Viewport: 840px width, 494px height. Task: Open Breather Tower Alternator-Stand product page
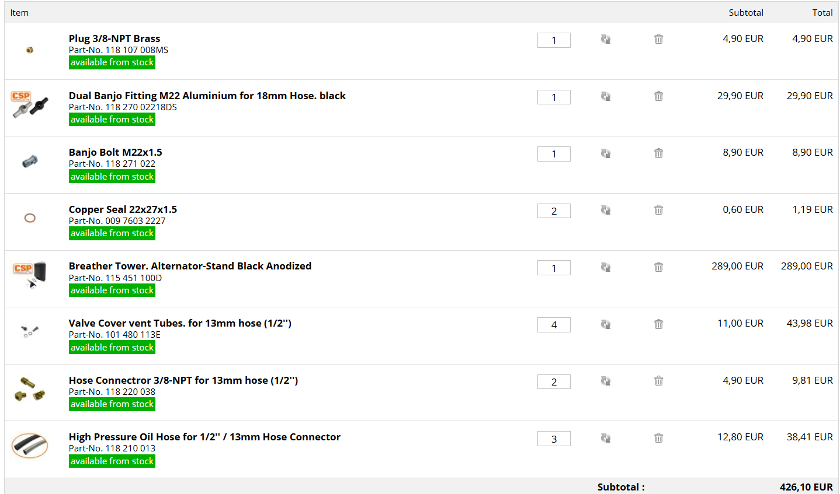pyautogui.click(x=190, y=266)
